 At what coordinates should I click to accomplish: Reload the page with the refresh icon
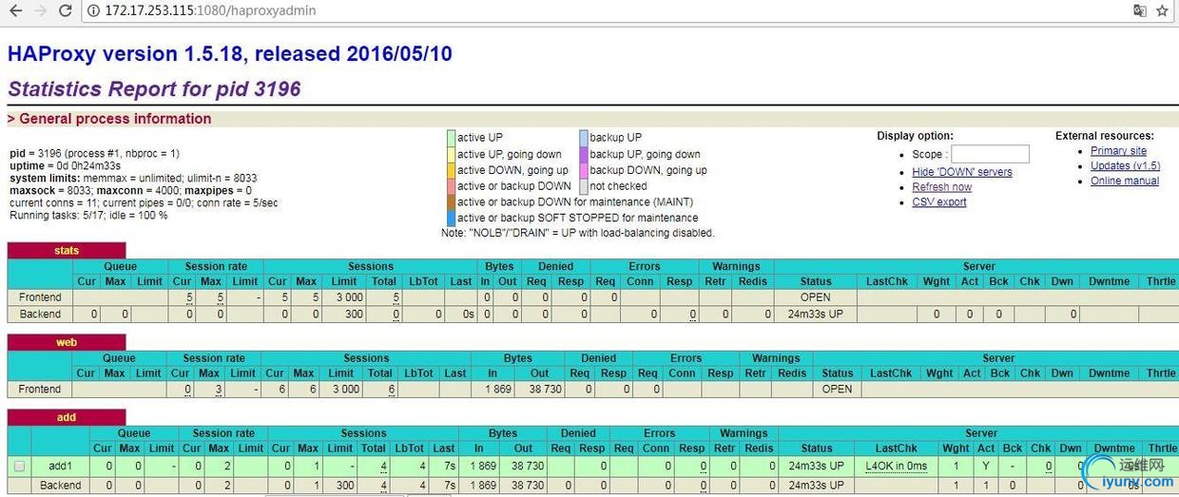pyautogui.click(x=65, y=10)
